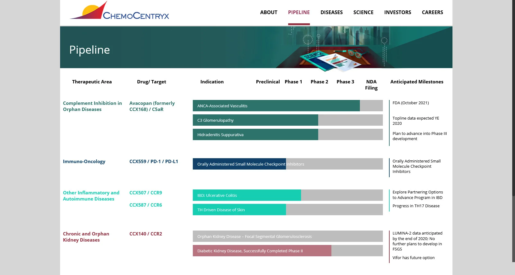Viewport: 515px width, 275px height.
Task: Select the Pipeline nav item
Action: tap(299, 12)
